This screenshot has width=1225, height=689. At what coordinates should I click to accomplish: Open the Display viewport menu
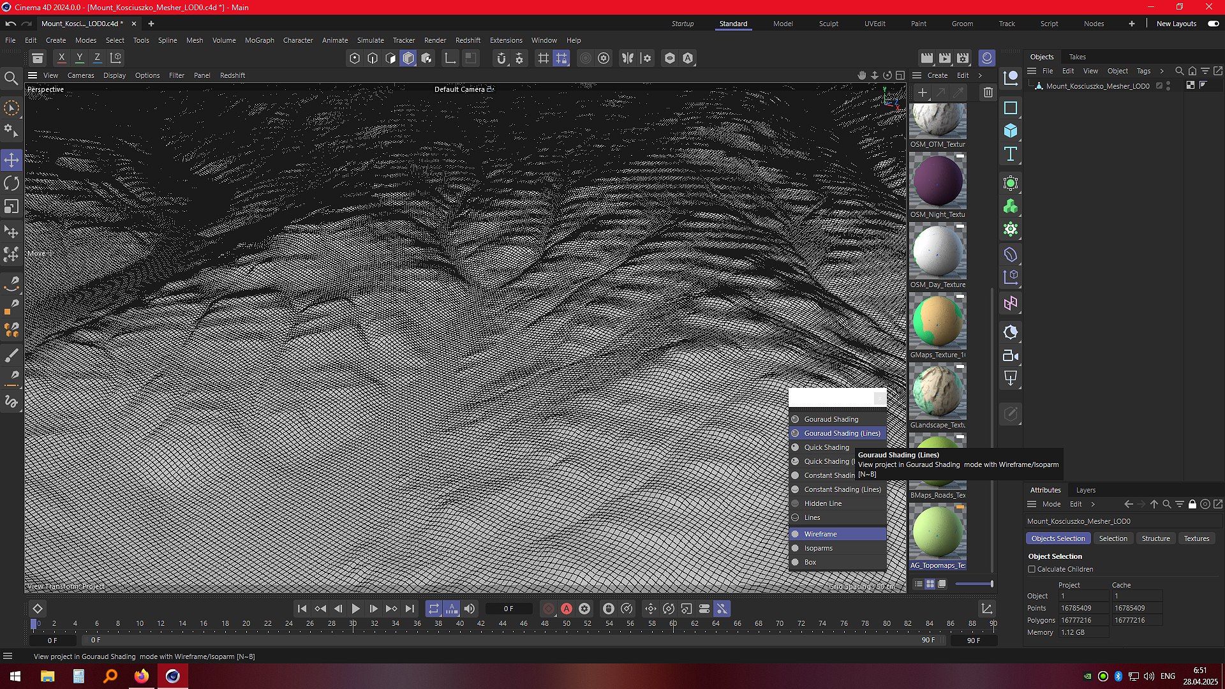click(x=114, y=75)
